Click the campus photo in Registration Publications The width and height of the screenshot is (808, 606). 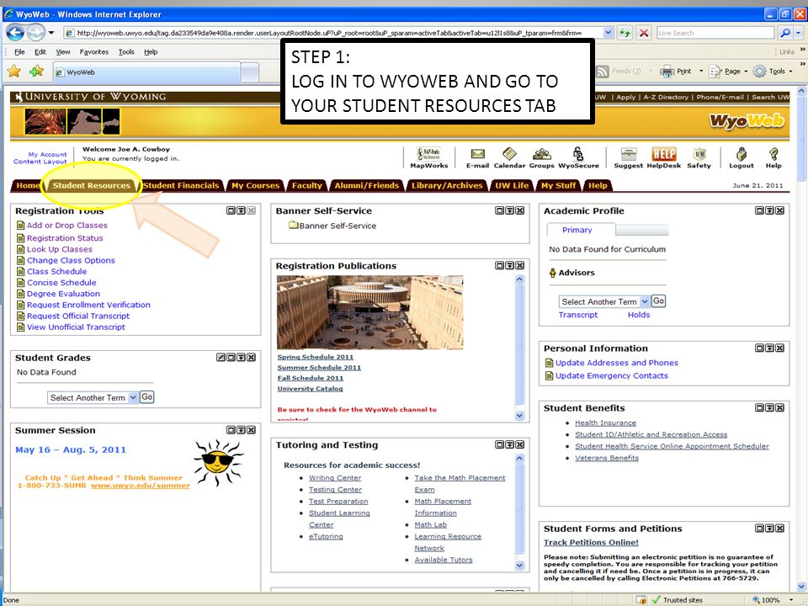coord(369,312)
